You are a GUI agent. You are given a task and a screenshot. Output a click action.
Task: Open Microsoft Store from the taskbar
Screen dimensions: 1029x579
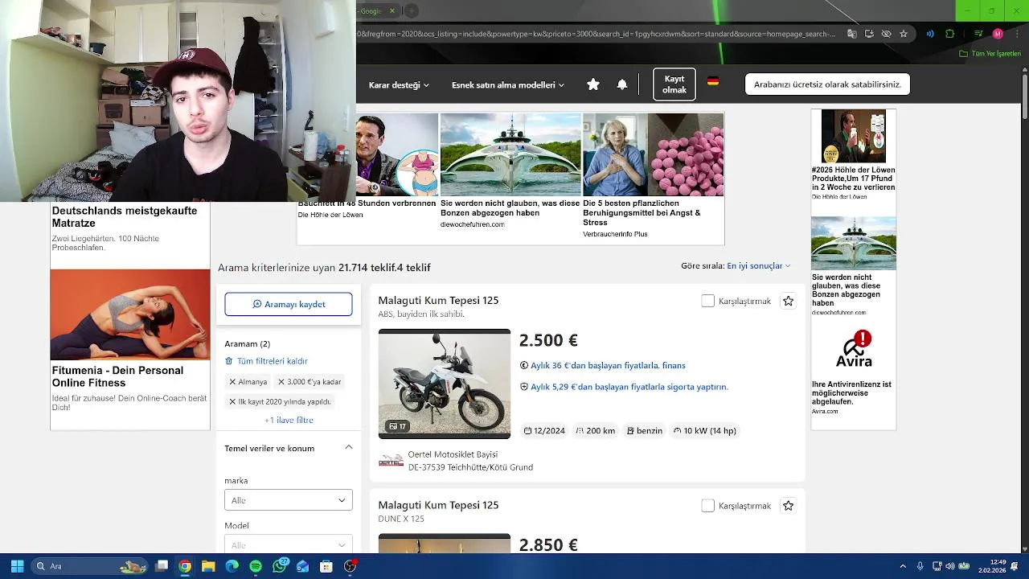[x=326, y=566]
